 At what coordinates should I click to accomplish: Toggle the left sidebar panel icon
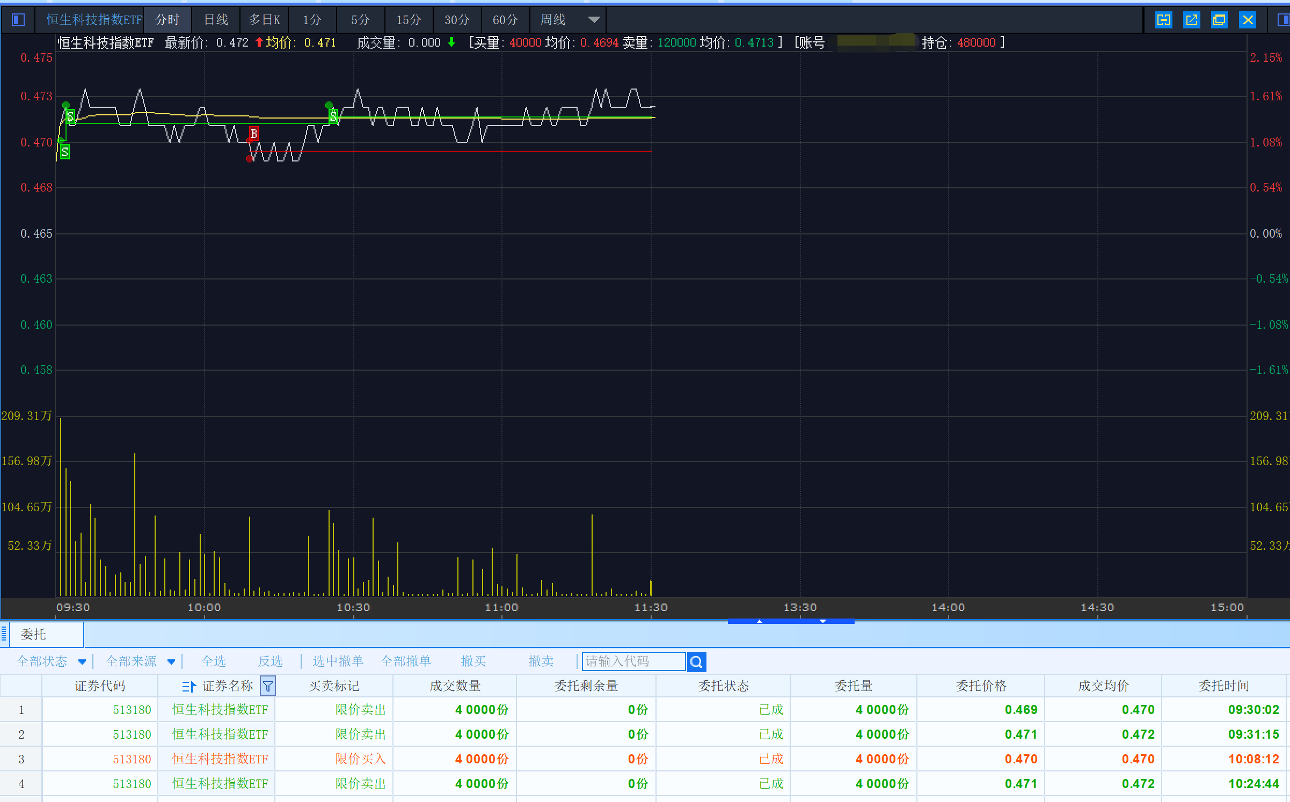pyautogui.click(x=18, y=20)
